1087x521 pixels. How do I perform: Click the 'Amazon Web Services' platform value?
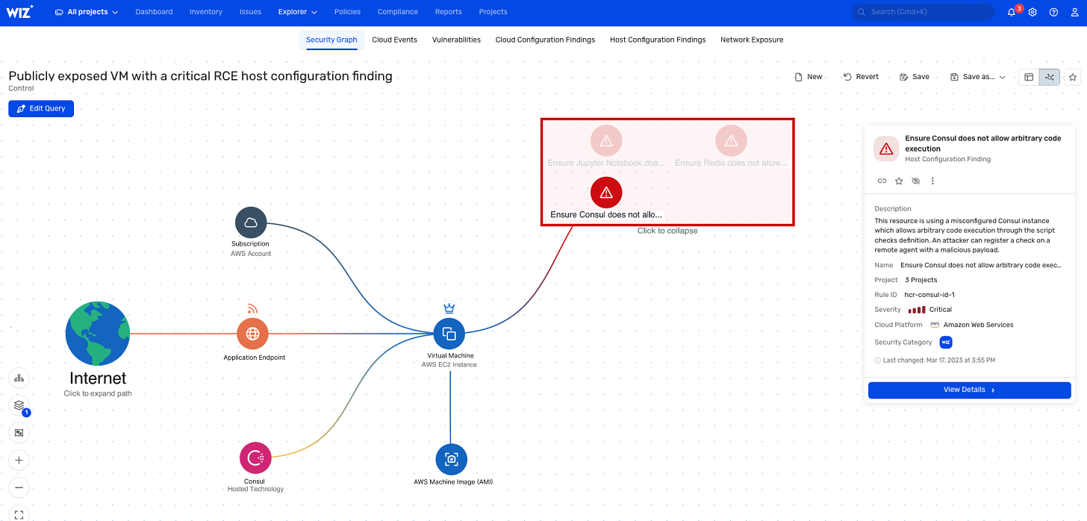(x=978, y=325)
